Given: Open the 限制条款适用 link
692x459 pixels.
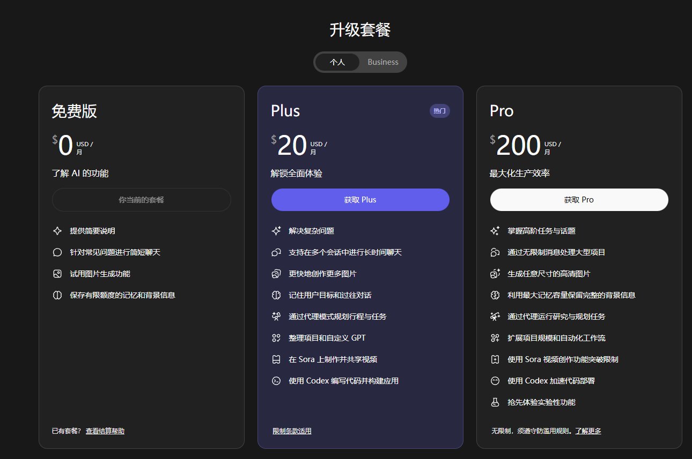Looking at the screenshot, I should pyautogui.click(x=292, y=431).
